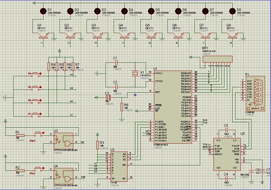
Task: Click the 'ALE' pin label on U1
Action: tap(157, 108)
